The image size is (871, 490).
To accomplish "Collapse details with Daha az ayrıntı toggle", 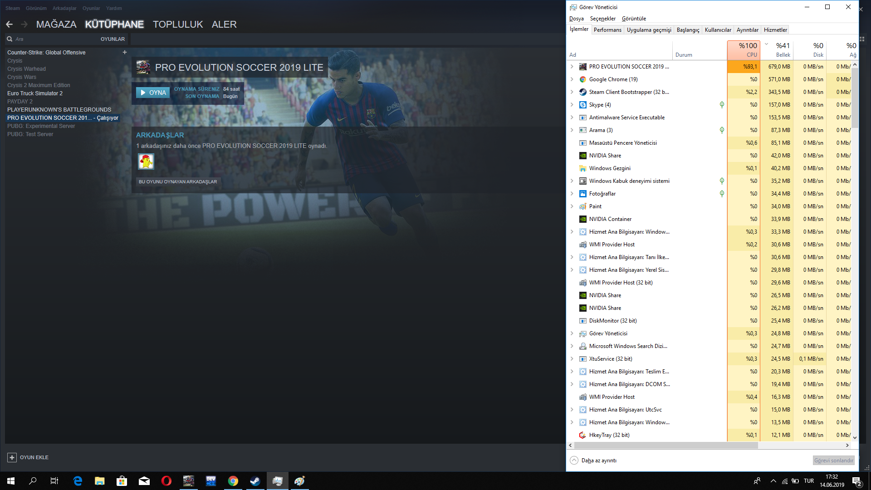I will click(x=593, y=461).
